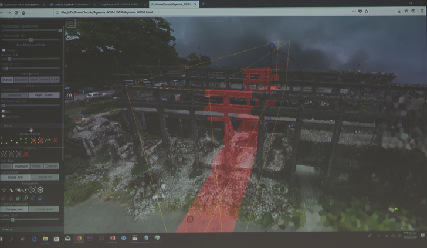Switch camera to Perspective projection
Screen dimensions: 427x248
(14, 209)
